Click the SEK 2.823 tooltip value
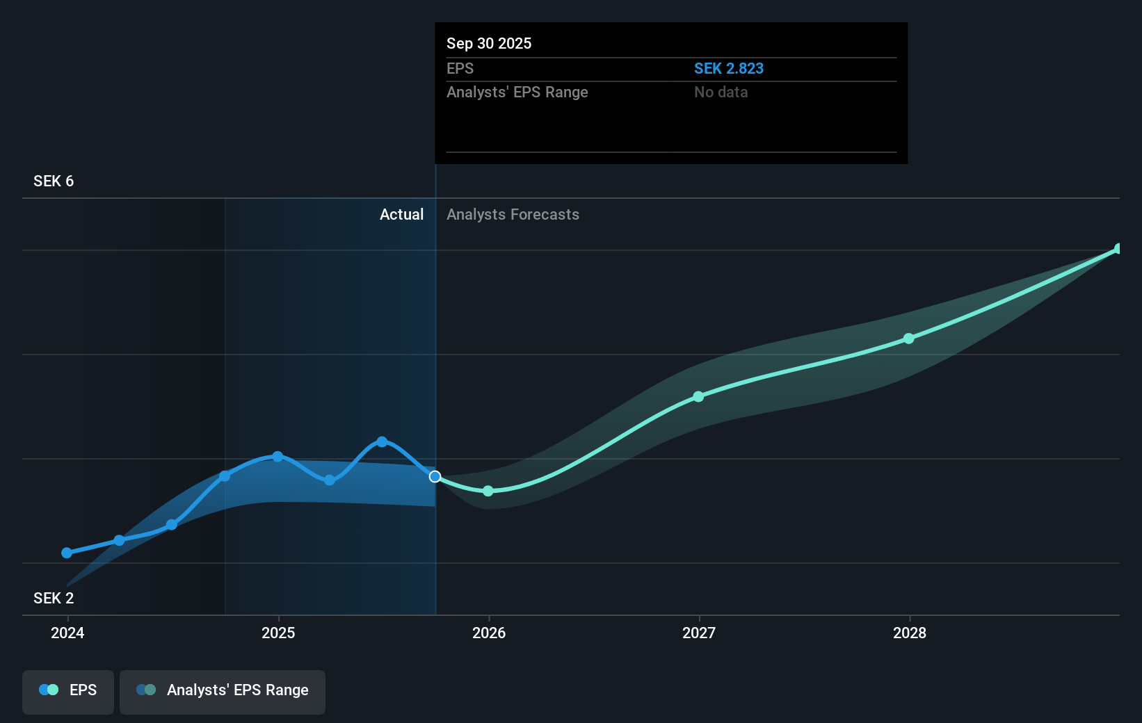 [729, 69]
